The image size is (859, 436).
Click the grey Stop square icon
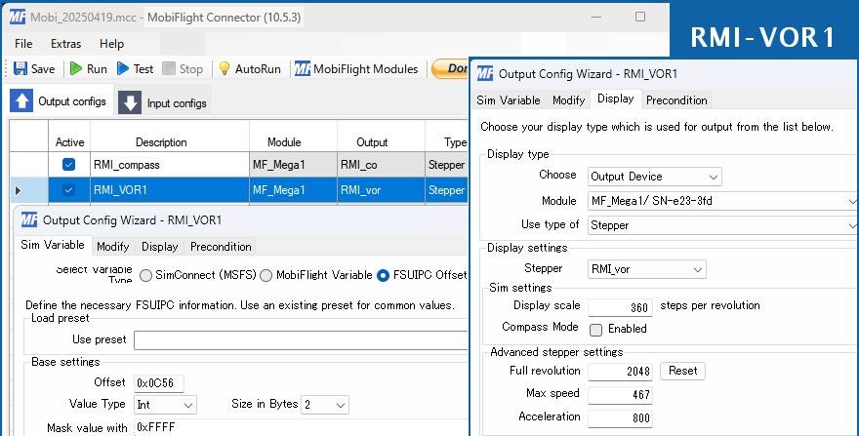pos(169,68)
